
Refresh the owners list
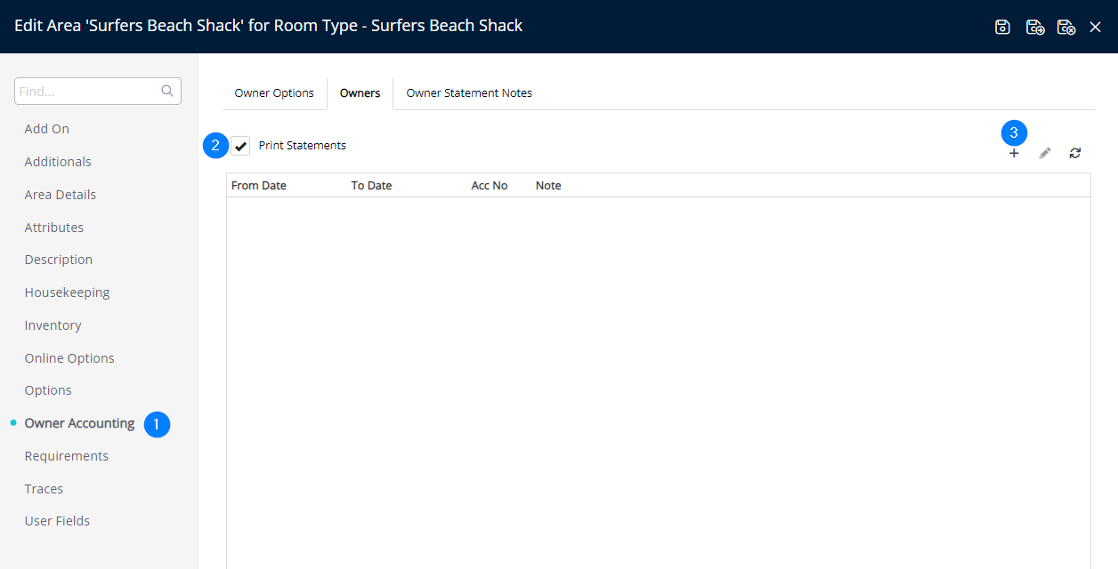click(x=1075, y=153)
